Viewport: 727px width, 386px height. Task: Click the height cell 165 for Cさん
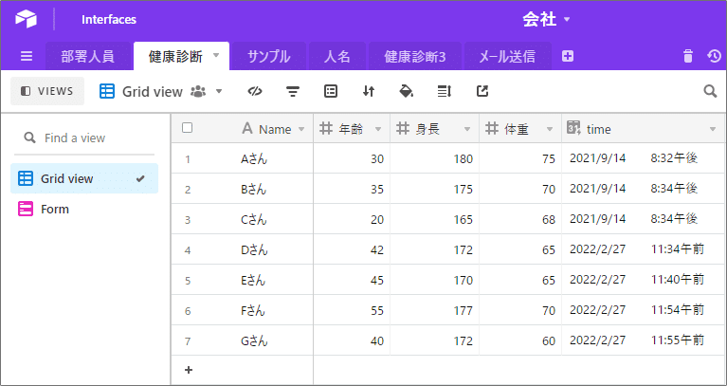434,219
